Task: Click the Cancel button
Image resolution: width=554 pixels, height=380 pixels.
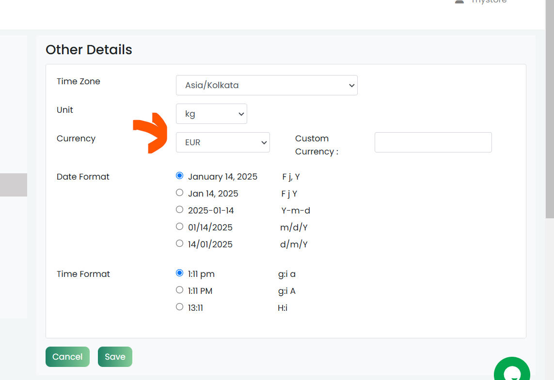Action: pyautogui.click(x=67, y=357)
